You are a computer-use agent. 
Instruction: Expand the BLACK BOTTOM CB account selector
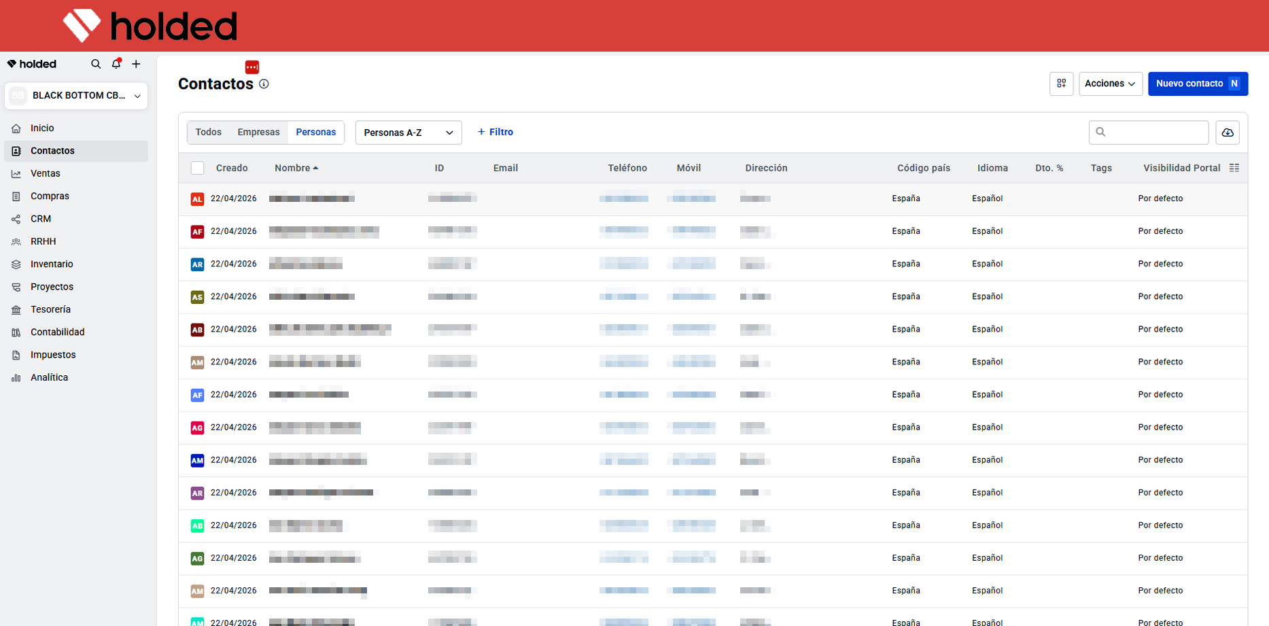[x=76, y=96]
